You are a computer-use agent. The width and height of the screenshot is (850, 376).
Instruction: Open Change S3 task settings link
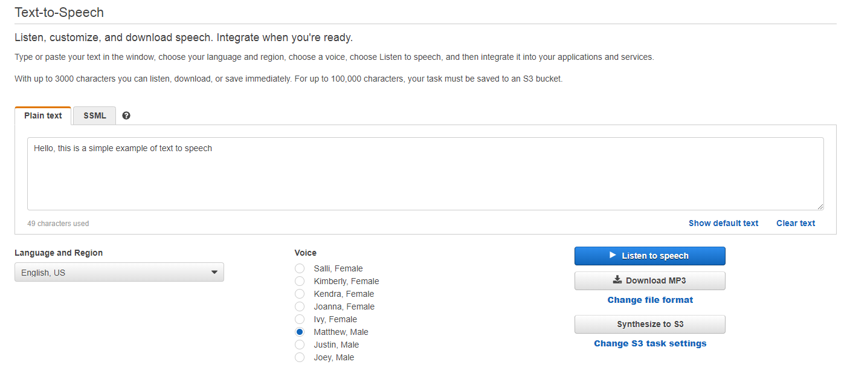tap(650, 343)
